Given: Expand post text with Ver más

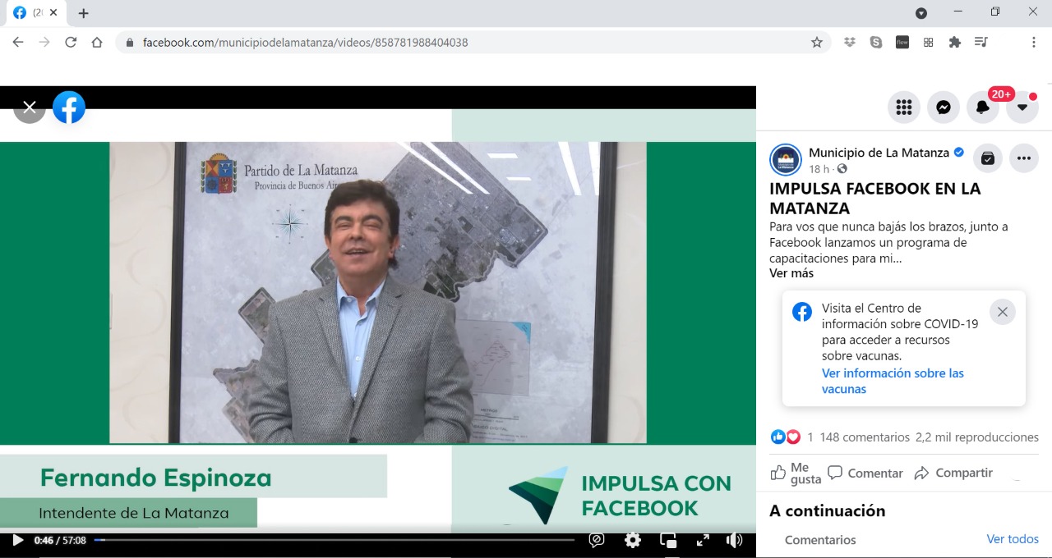Looking at the screenshot, I should click(791, 273).
